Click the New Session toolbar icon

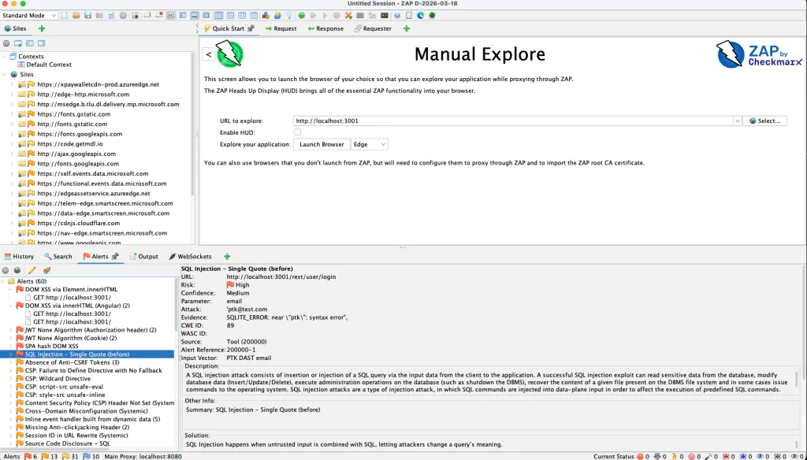coord(65,16)
